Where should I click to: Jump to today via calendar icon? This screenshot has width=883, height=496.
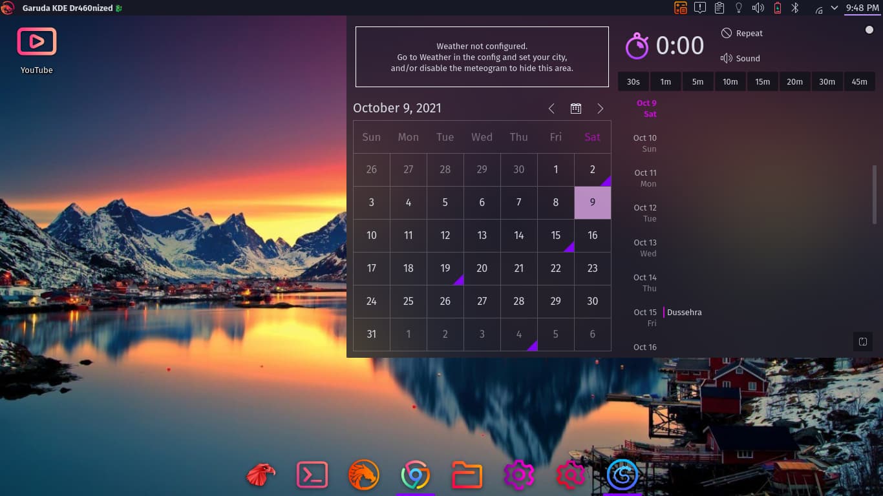tap(576, 108)
